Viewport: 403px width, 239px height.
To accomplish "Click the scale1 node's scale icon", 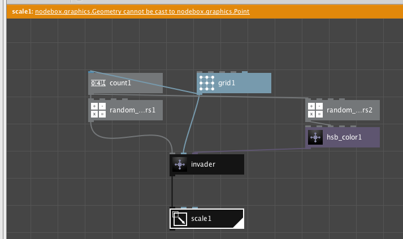I will click(180, 219).
